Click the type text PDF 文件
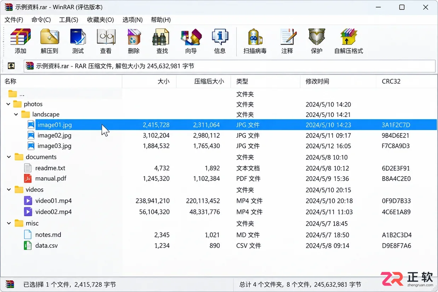This screenshot has height=292, width=438. pyautogui.click(x=248, y=179)
